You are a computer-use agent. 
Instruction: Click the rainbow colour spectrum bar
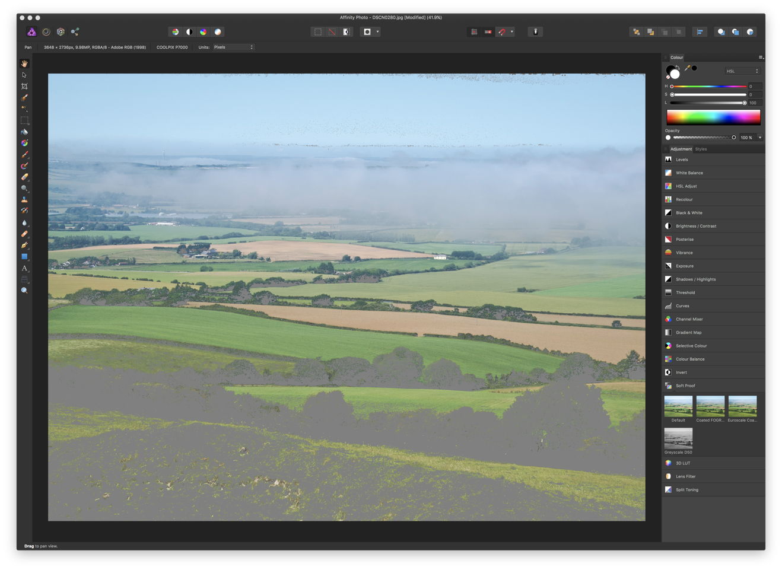pyautogui.click(x=713, y=117)
